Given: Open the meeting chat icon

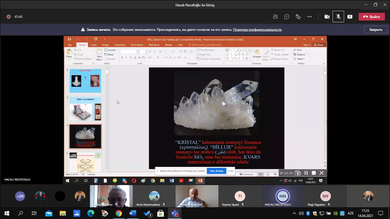Looking at the screenshot, I should click(x=287, y=17).
